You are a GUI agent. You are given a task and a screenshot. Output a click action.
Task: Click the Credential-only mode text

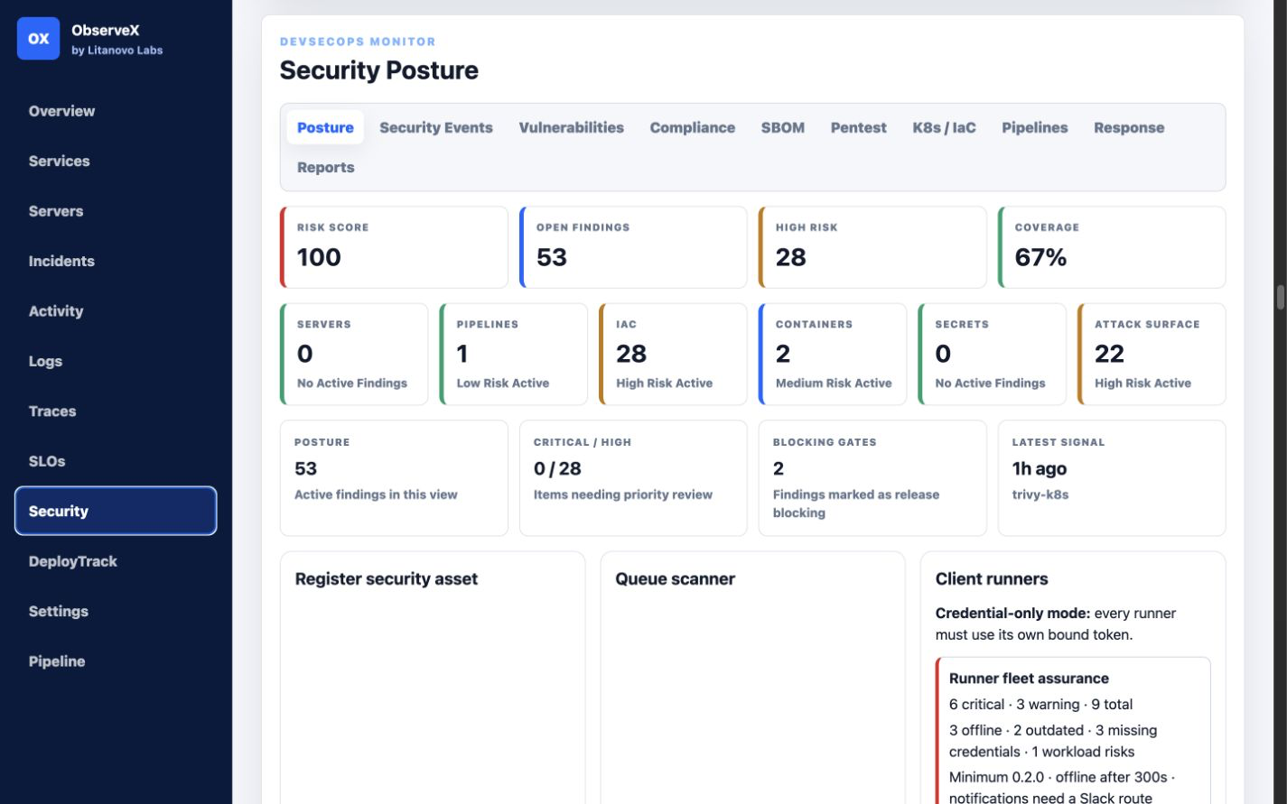tap(1012, 614)
